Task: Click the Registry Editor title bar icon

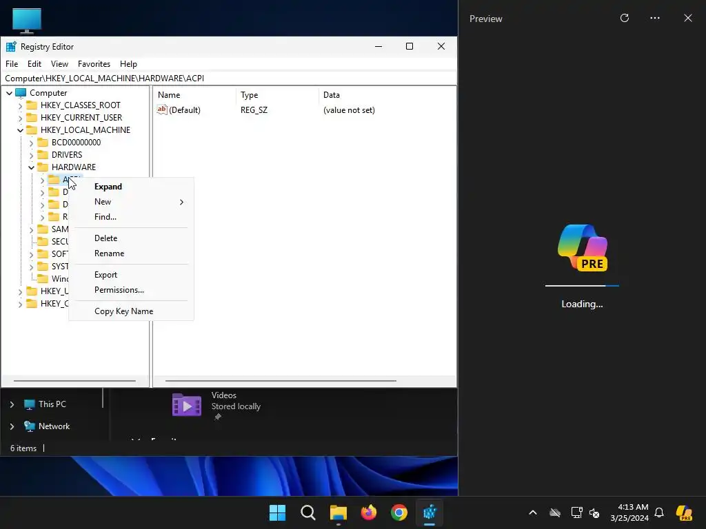Action: (x=11, y=46)
